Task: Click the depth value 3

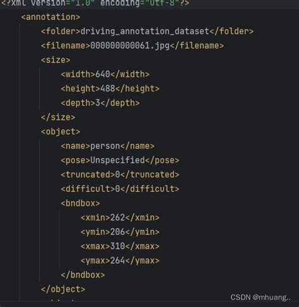Action: coord(98,103)
